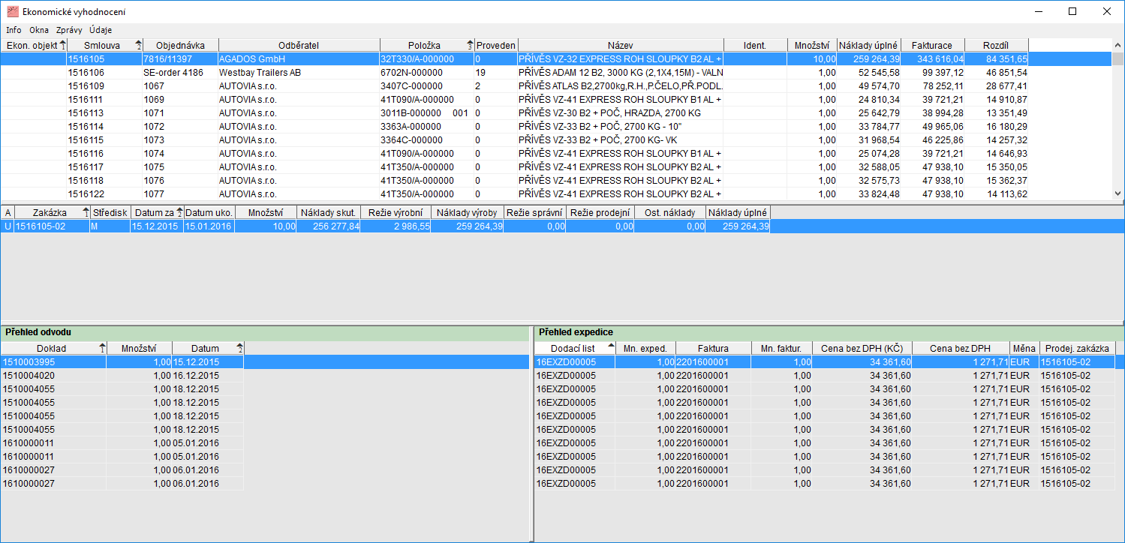
Task: Open the Info menu
Action: (x=14, y=30)
